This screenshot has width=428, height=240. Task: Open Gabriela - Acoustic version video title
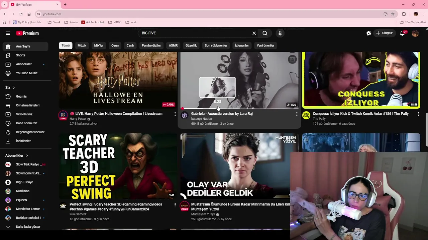tap(222, 114)
